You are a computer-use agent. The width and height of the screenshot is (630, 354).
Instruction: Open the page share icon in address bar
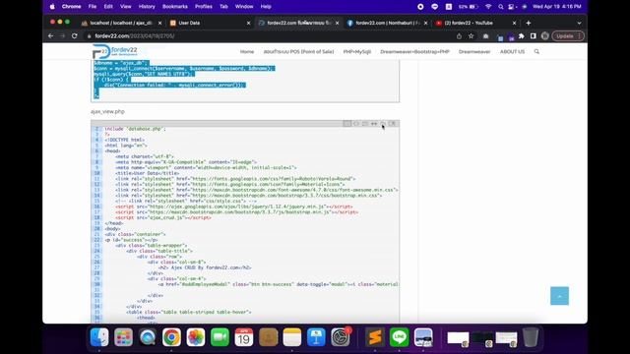click(459, 36)
